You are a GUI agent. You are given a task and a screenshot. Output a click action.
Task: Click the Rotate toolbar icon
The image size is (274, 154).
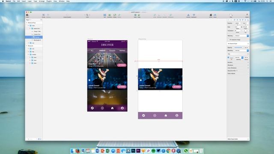(x=115, y=15)
